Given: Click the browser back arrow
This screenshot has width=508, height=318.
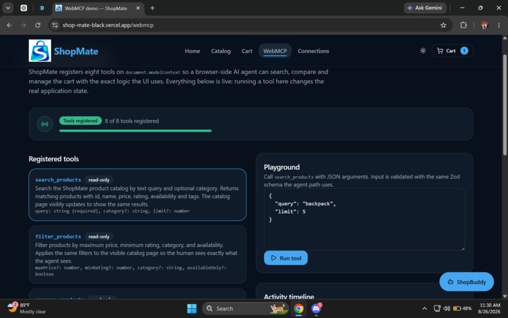Looking at the screenshot, I should click(9, 25).
